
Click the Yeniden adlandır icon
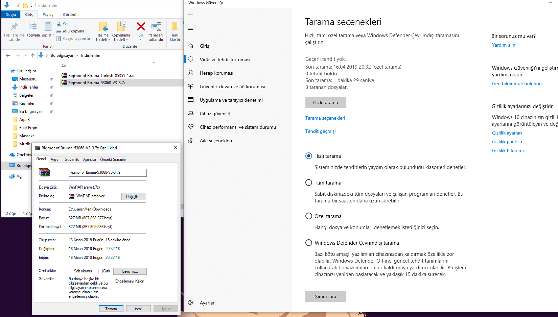pos(156,26)
